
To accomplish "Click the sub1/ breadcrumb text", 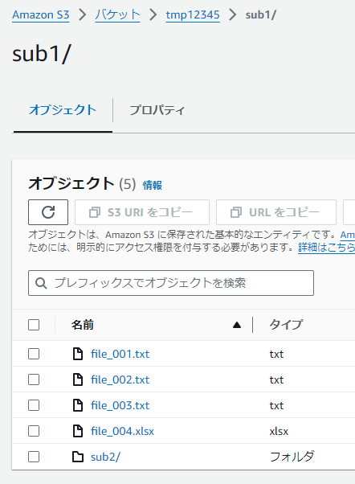I will tap(261, 14).
